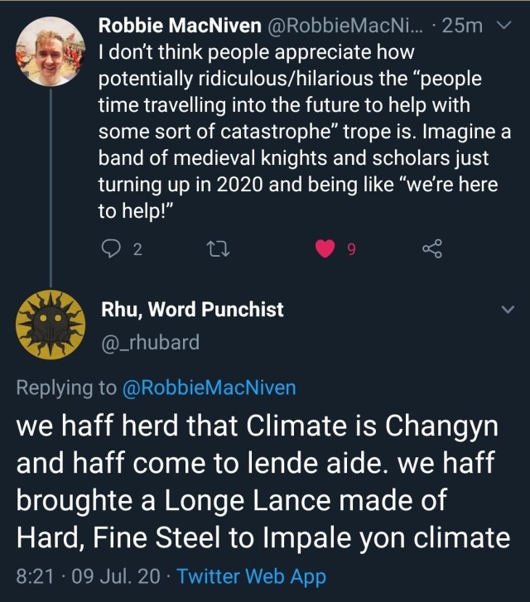
Task: Click the Robbie MacNiven display name
Action: 178,26
